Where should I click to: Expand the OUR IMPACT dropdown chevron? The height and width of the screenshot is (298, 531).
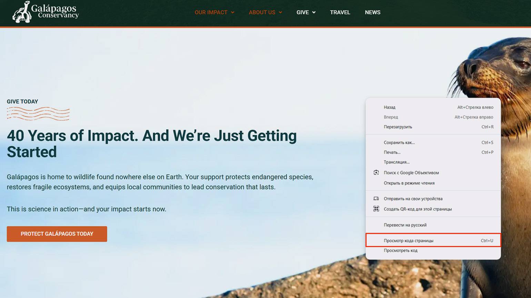click(232, 12)
